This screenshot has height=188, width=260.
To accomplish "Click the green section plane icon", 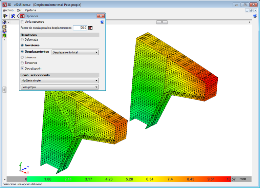I will click(4, 35).
